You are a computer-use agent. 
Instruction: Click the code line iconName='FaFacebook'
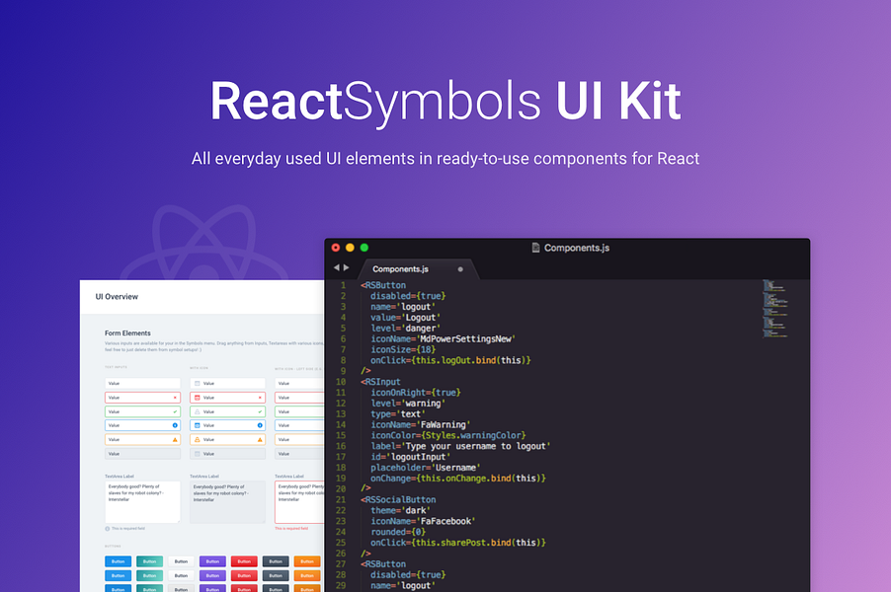coord(424,521)
